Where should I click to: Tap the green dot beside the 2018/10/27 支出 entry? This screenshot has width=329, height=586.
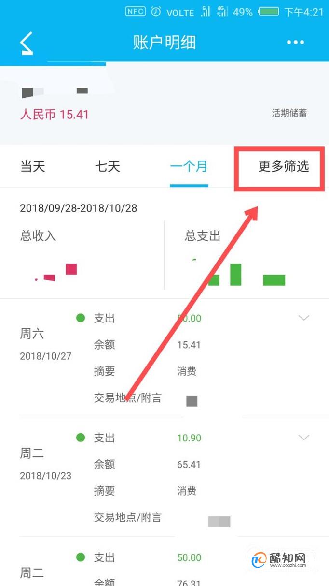[81, 318]
